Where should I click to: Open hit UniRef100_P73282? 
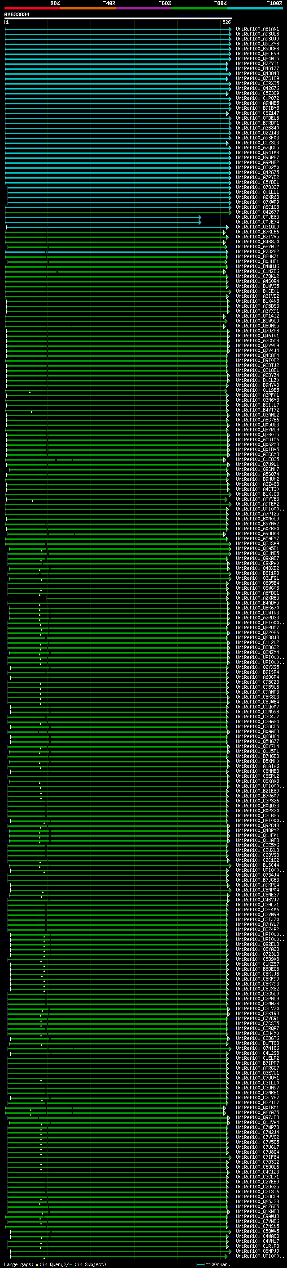click(257, 251)
